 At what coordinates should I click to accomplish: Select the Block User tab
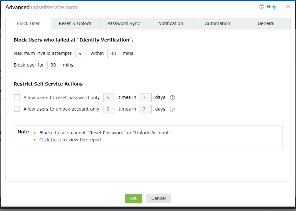click(x=28, y=23)
